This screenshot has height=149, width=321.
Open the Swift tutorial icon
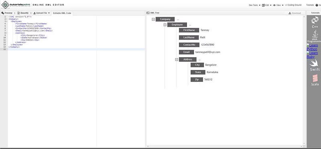point(315,65)
